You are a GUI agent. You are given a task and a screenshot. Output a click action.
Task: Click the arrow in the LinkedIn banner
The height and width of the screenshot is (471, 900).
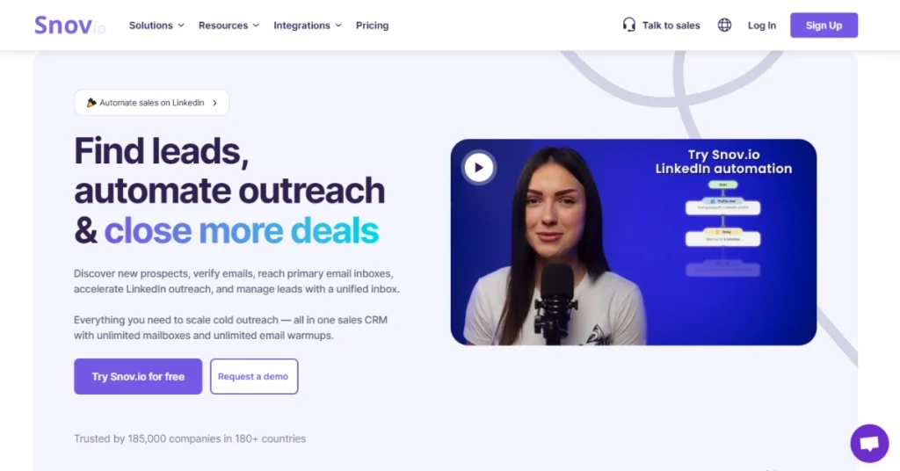coord(215,103)
